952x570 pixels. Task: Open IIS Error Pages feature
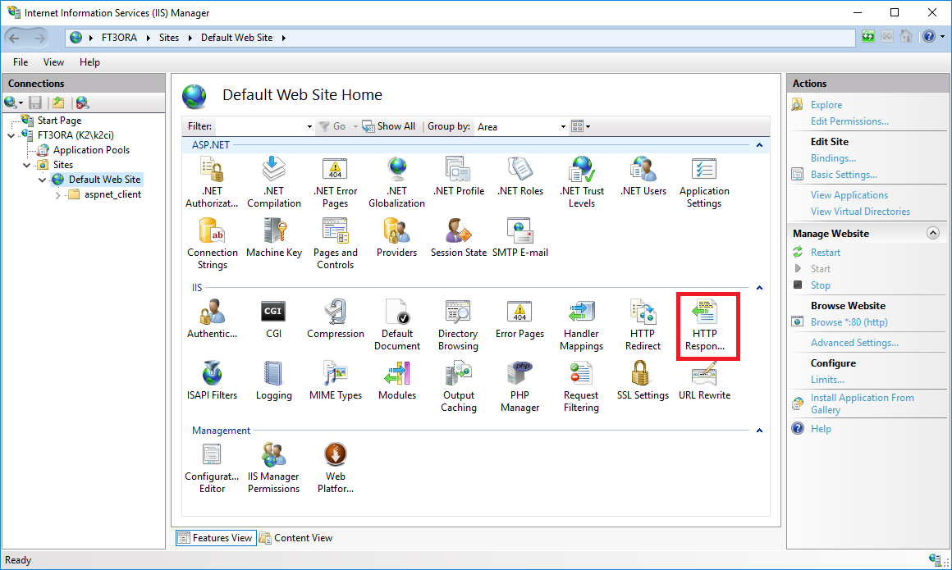[519, 319]
